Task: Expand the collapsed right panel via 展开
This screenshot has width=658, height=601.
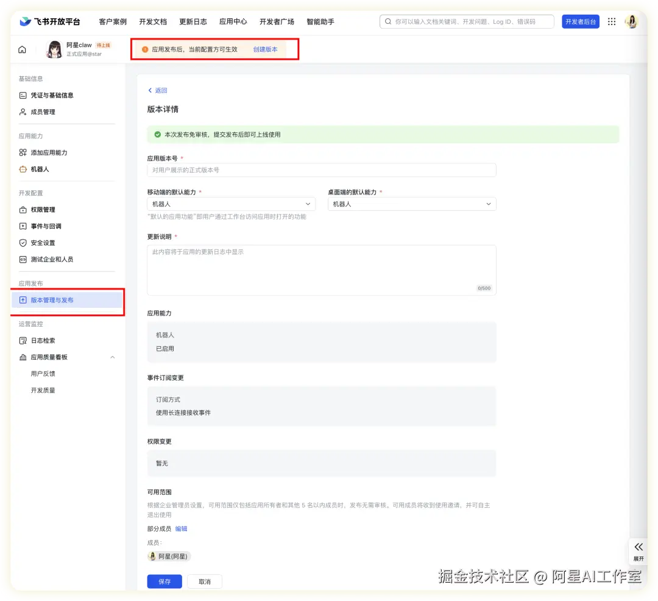Action: pyautogui.click(x=638, y=552)
